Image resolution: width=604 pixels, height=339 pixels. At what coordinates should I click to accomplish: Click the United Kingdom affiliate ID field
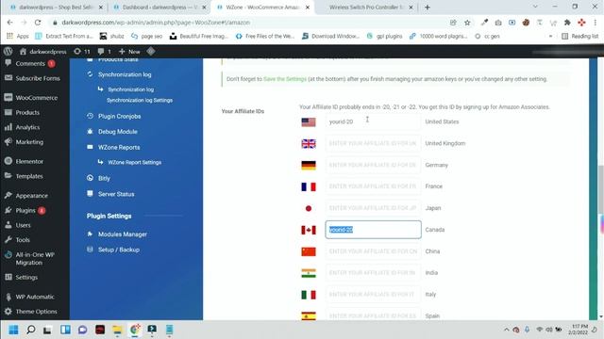[373, 143]
